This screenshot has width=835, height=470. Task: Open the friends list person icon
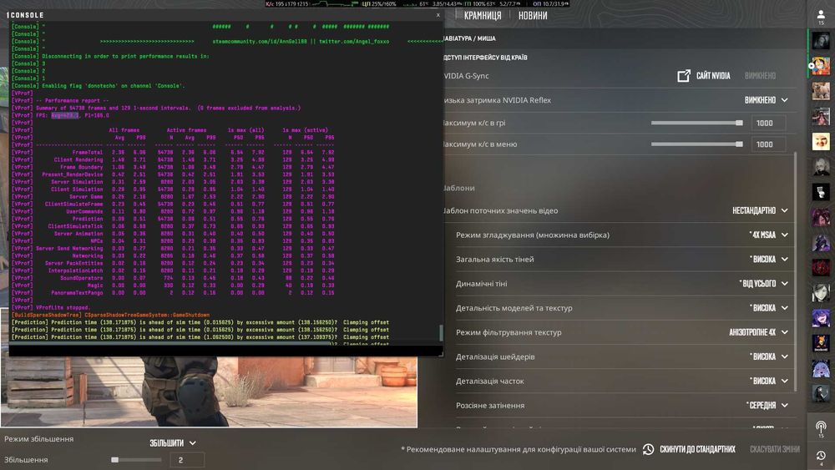[x=821, y=15]
